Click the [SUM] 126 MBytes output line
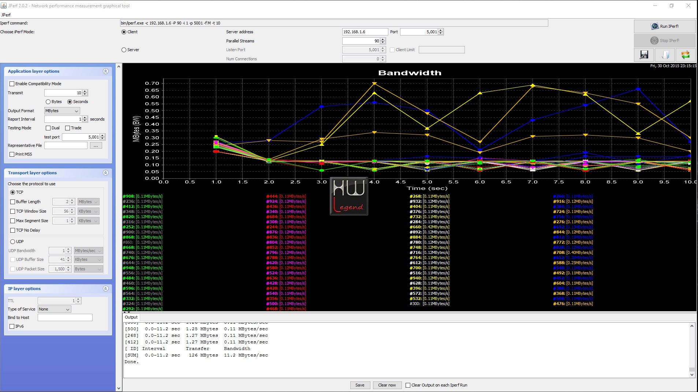Screen dimensions: 698x392 [196, 355]
